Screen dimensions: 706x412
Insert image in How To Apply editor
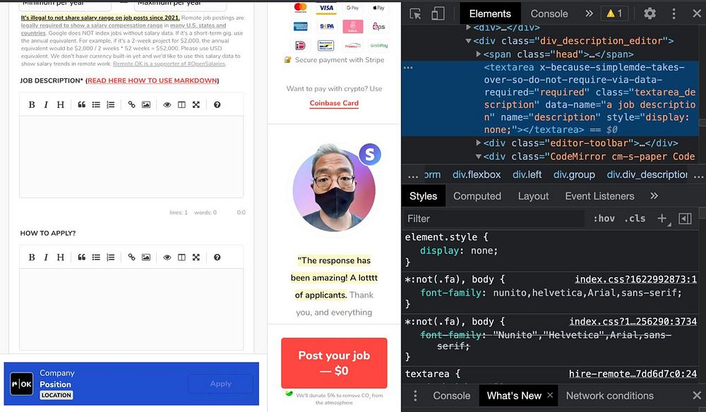(146, 257)
